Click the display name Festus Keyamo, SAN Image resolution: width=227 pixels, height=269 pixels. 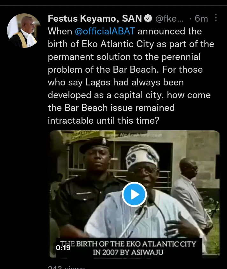point(95,19)
